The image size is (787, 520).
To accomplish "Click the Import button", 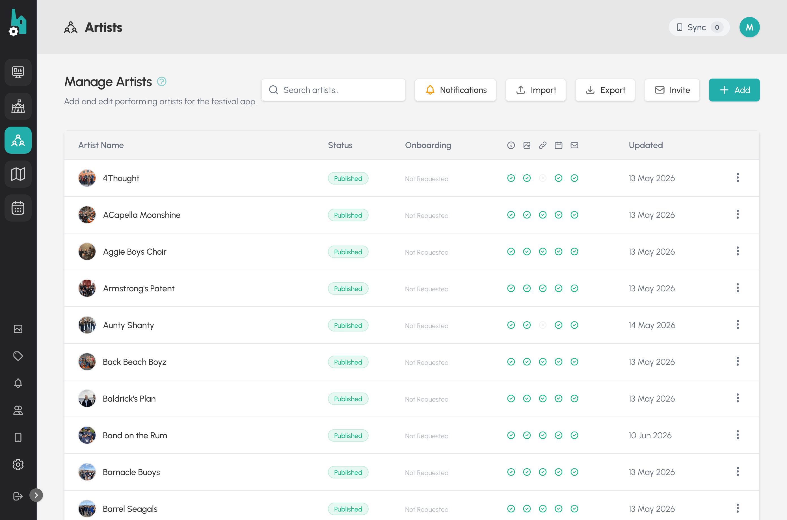I will coord(536,90).
